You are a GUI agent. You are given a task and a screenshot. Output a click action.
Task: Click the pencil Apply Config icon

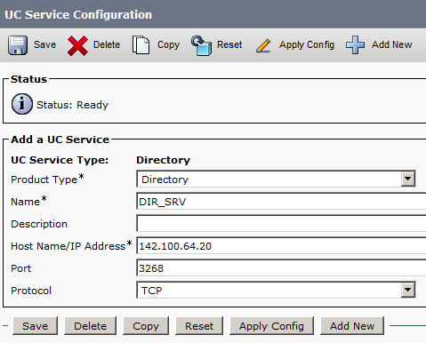pyautogui.click(x=263, y=45)
